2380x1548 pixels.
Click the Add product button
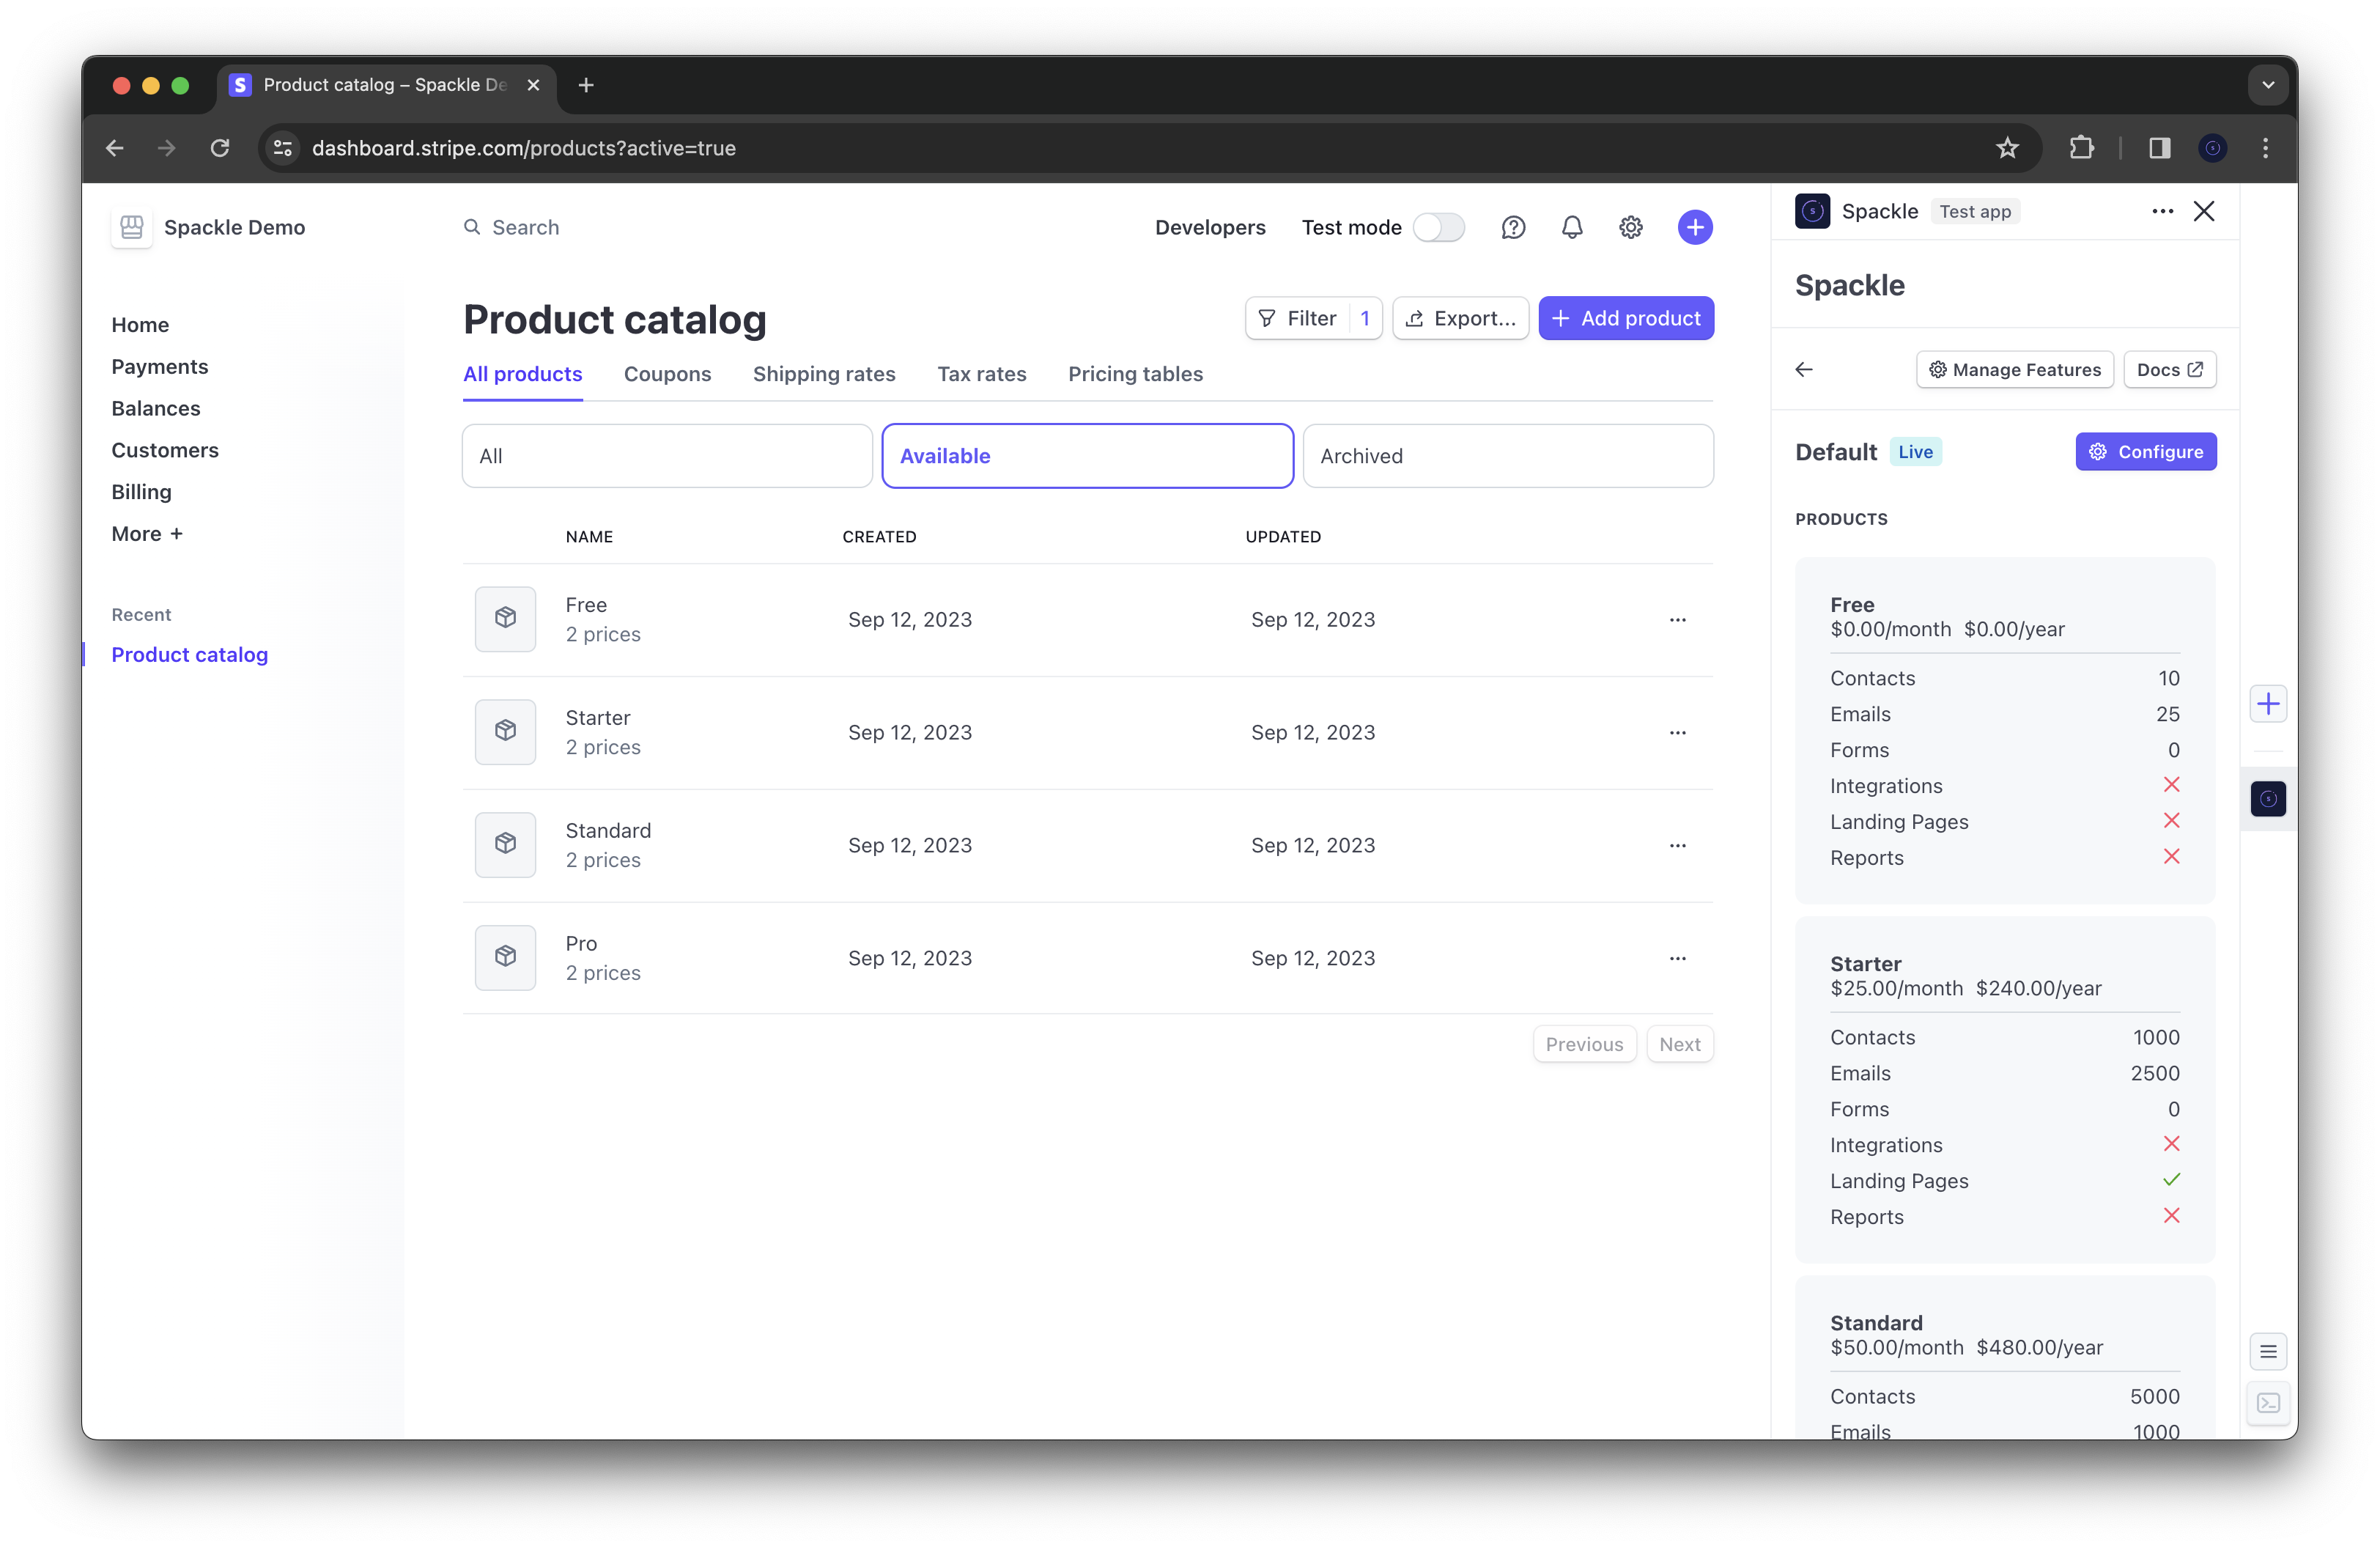[x=1627, y=318]
